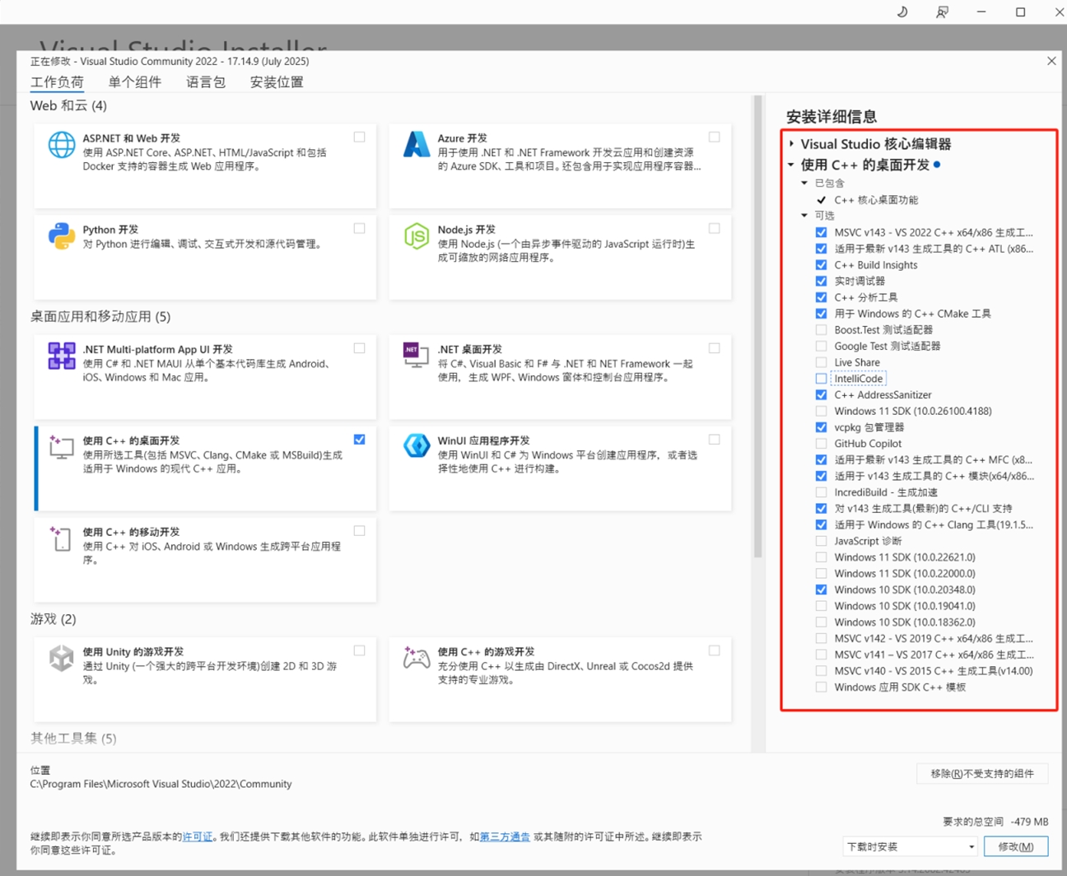This screenshot has height=876, width=1067.
Task: Uncheck vcpkg package manager component
Action: (821, 427)
